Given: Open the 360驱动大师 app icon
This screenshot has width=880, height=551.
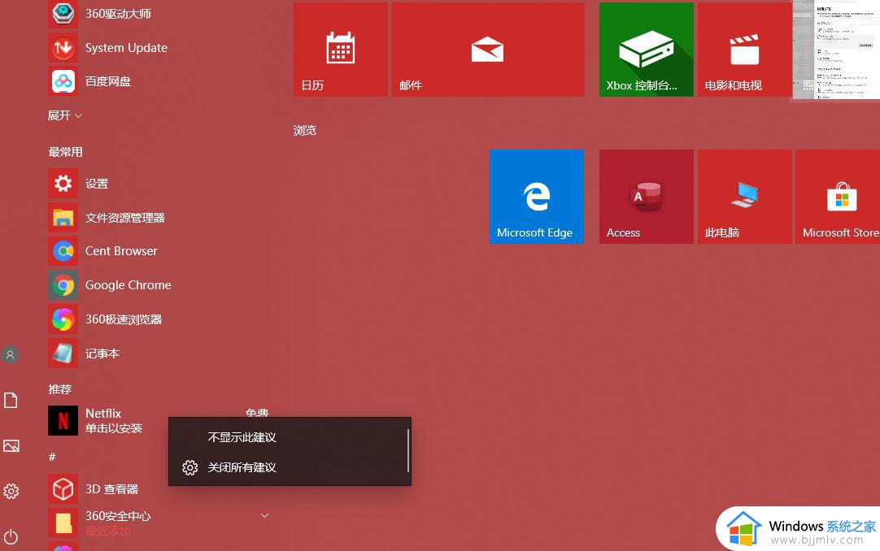Looking at the screenshot, I should point(63,14).
